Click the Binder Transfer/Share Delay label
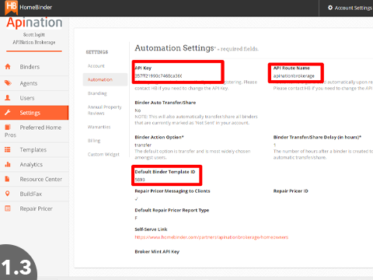Viewport: 373px width, 280px height. tap(317, 137)
